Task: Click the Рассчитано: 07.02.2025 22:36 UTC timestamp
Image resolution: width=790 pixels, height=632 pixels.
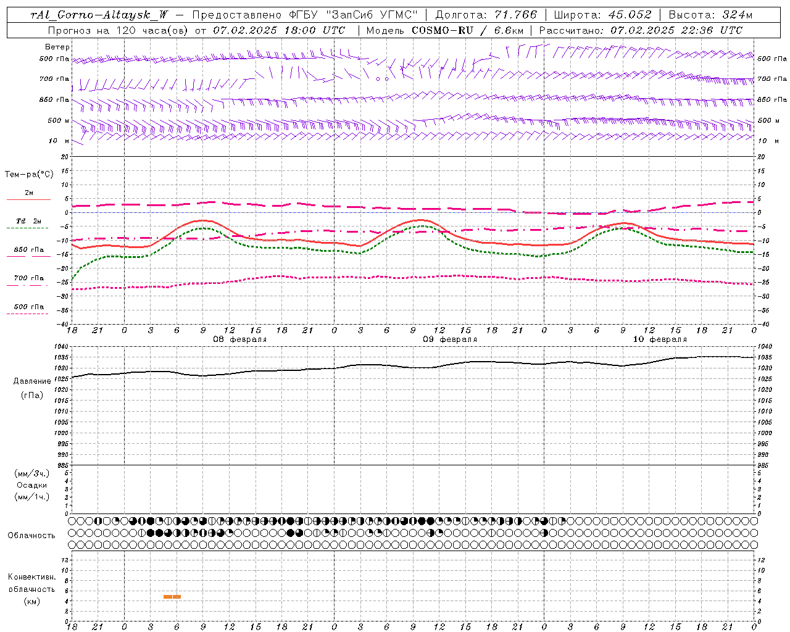Action: click(641, 30)
